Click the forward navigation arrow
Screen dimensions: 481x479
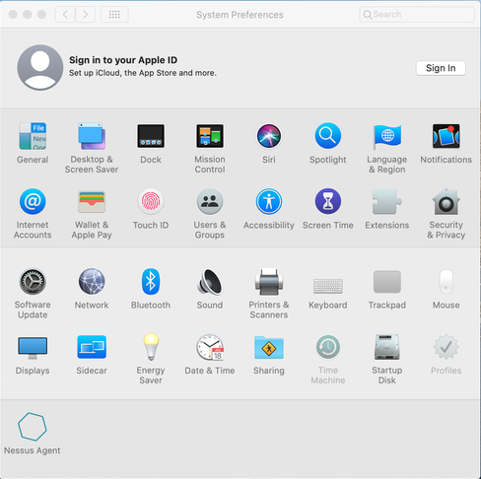click(86, 15)
